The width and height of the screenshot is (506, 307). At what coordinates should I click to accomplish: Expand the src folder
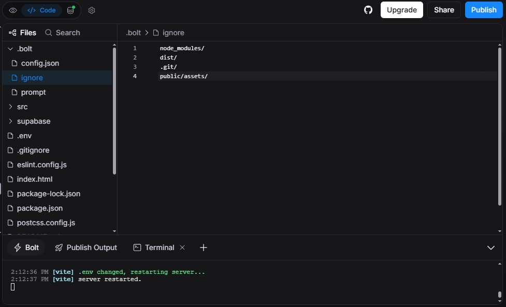pos(57,107)
